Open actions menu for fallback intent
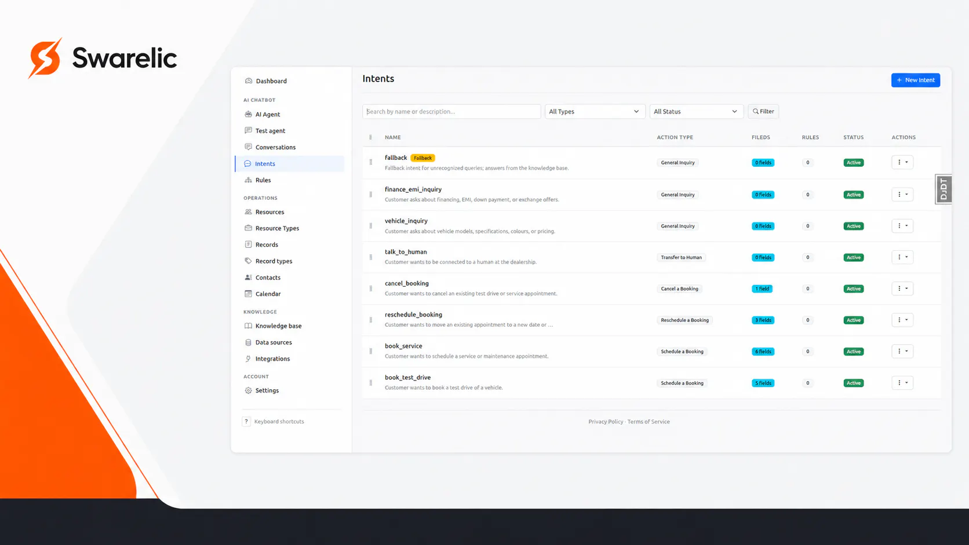 coord(902,162)
